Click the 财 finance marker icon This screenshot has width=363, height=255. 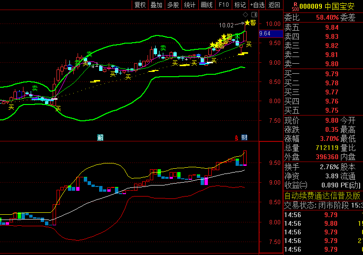(x=244, y=138)
